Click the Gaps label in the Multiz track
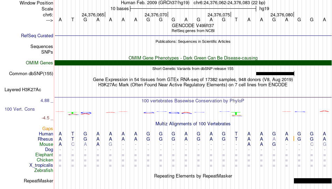Viewport: 332px width, 189px height. pos(48,129)
